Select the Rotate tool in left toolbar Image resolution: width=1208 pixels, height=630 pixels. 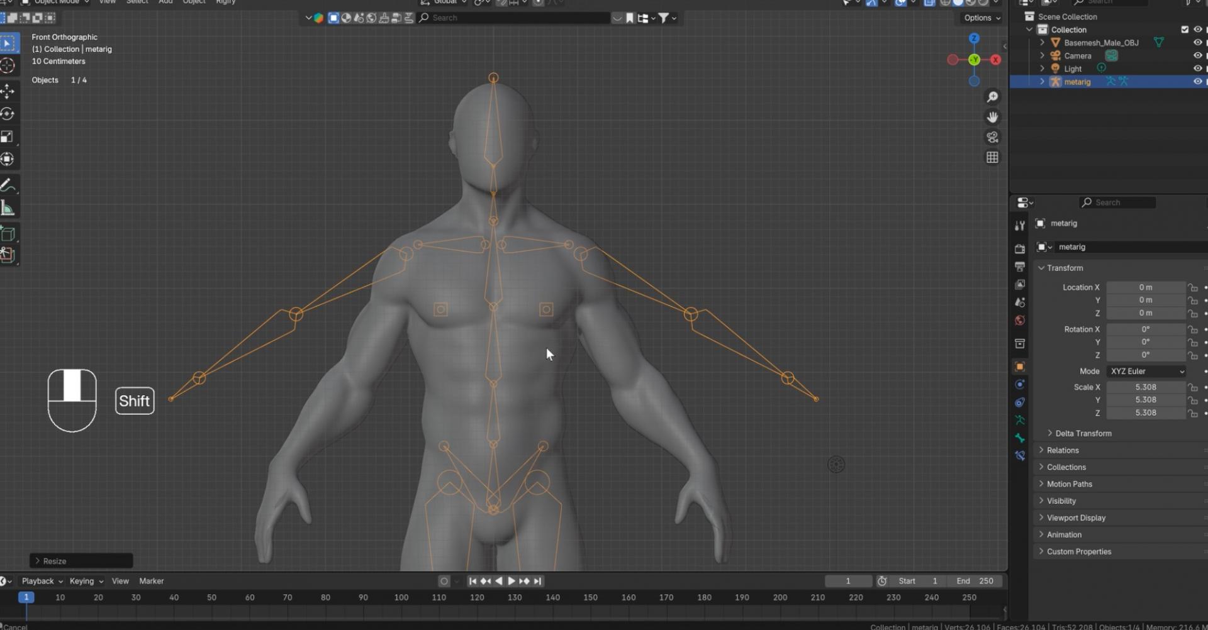(8, 114)
